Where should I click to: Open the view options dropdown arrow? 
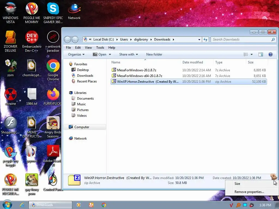click(x=251, y=54)
